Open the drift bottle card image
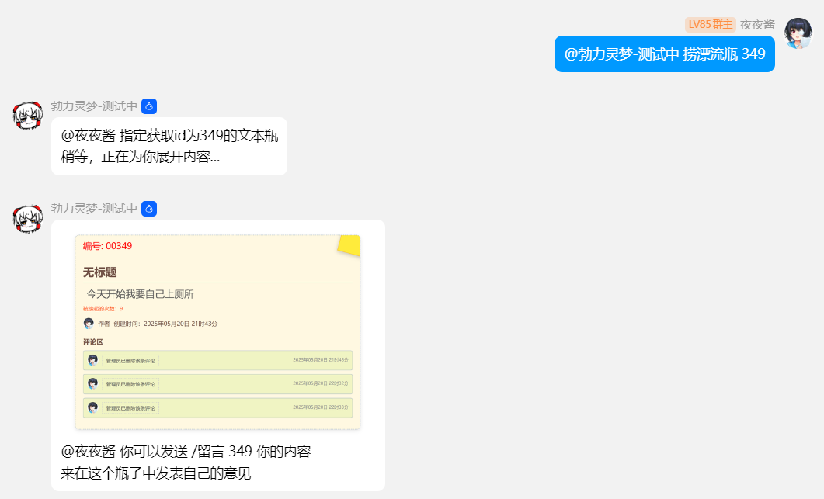The image size is (824, 499). (x=217, y=332)
